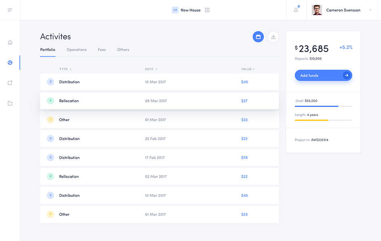Open the add-note sidebar icon

10,83
